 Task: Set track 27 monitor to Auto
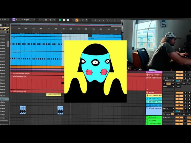click(168, 114)
